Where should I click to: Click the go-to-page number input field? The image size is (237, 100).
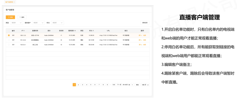click(x=132, y=85)
